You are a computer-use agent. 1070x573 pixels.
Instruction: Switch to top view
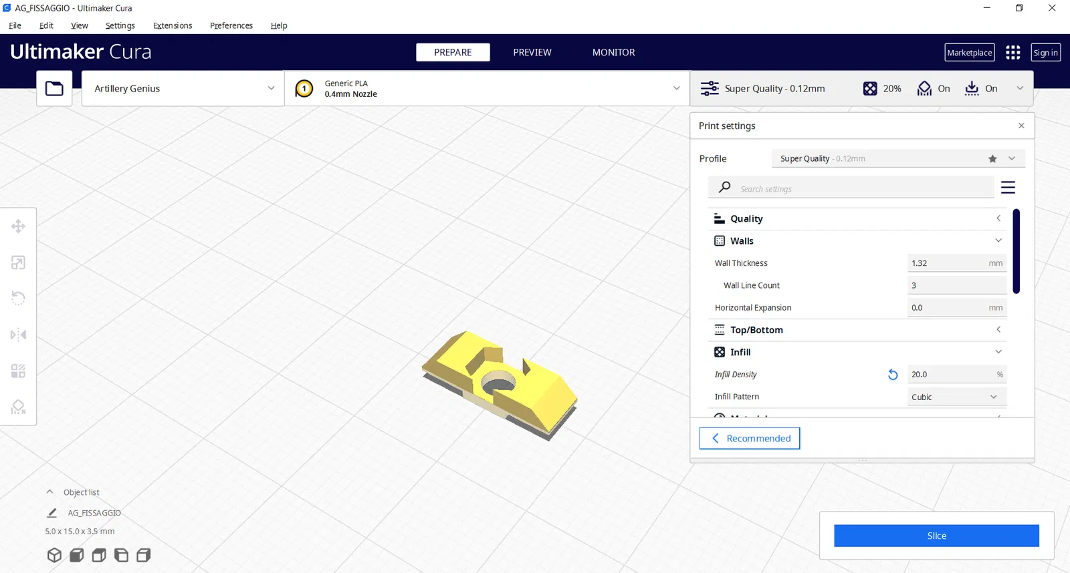pos(99,555)
